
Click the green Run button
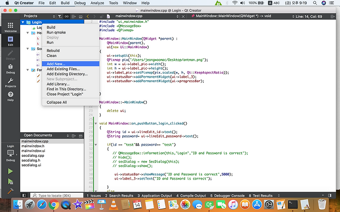10,171
